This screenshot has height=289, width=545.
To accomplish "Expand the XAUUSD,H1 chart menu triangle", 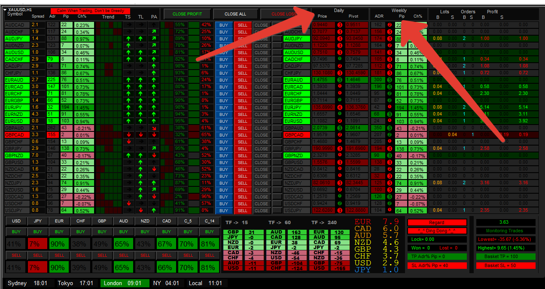I will pos(5,9).
